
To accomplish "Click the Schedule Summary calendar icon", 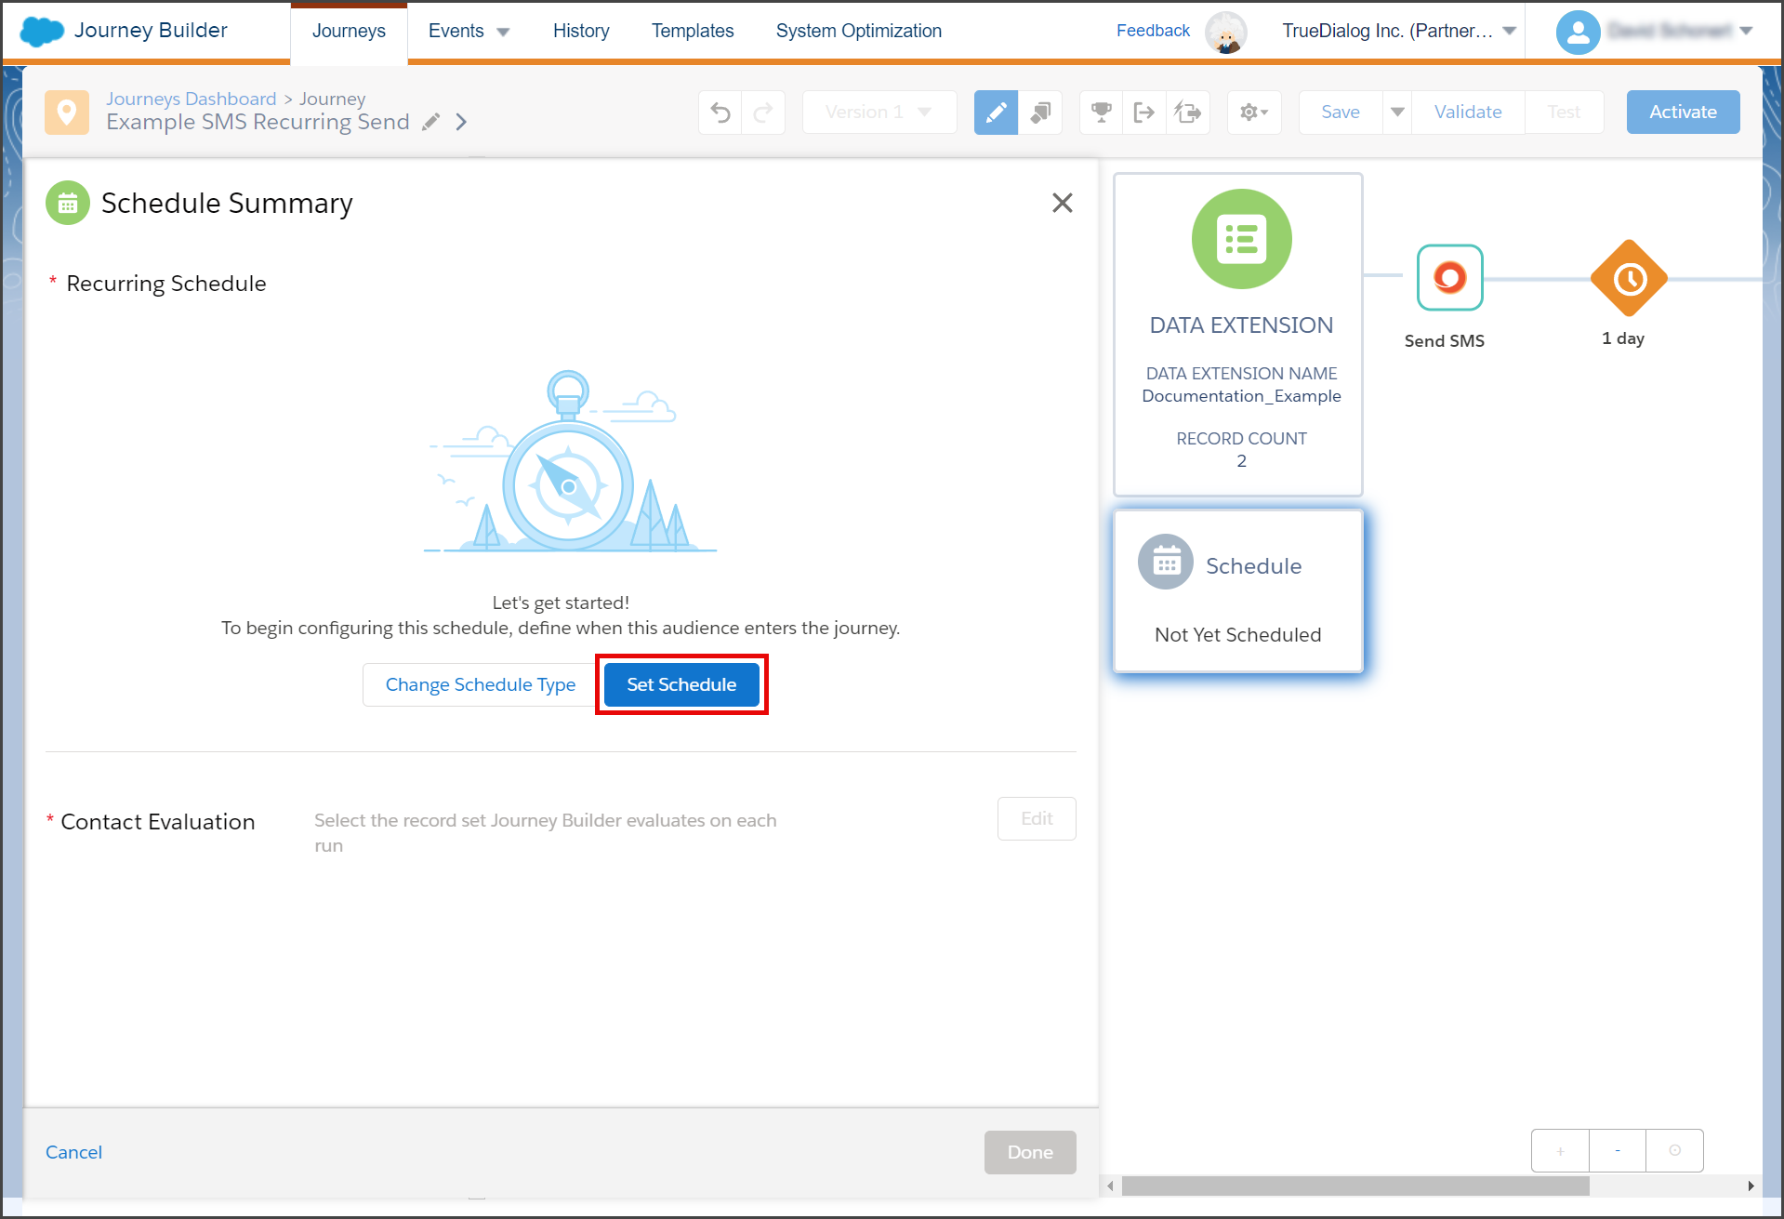I will [68, 203].
